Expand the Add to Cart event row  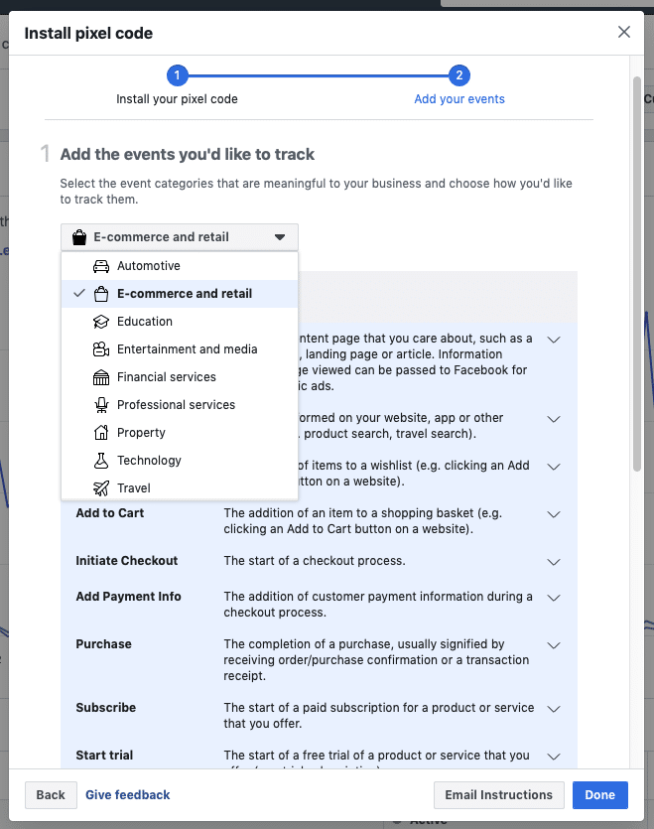coord(554,514)
